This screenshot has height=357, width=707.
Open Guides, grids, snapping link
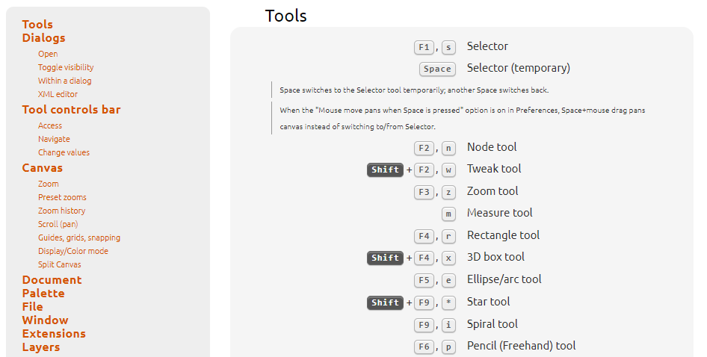click(x=79, y=238)
